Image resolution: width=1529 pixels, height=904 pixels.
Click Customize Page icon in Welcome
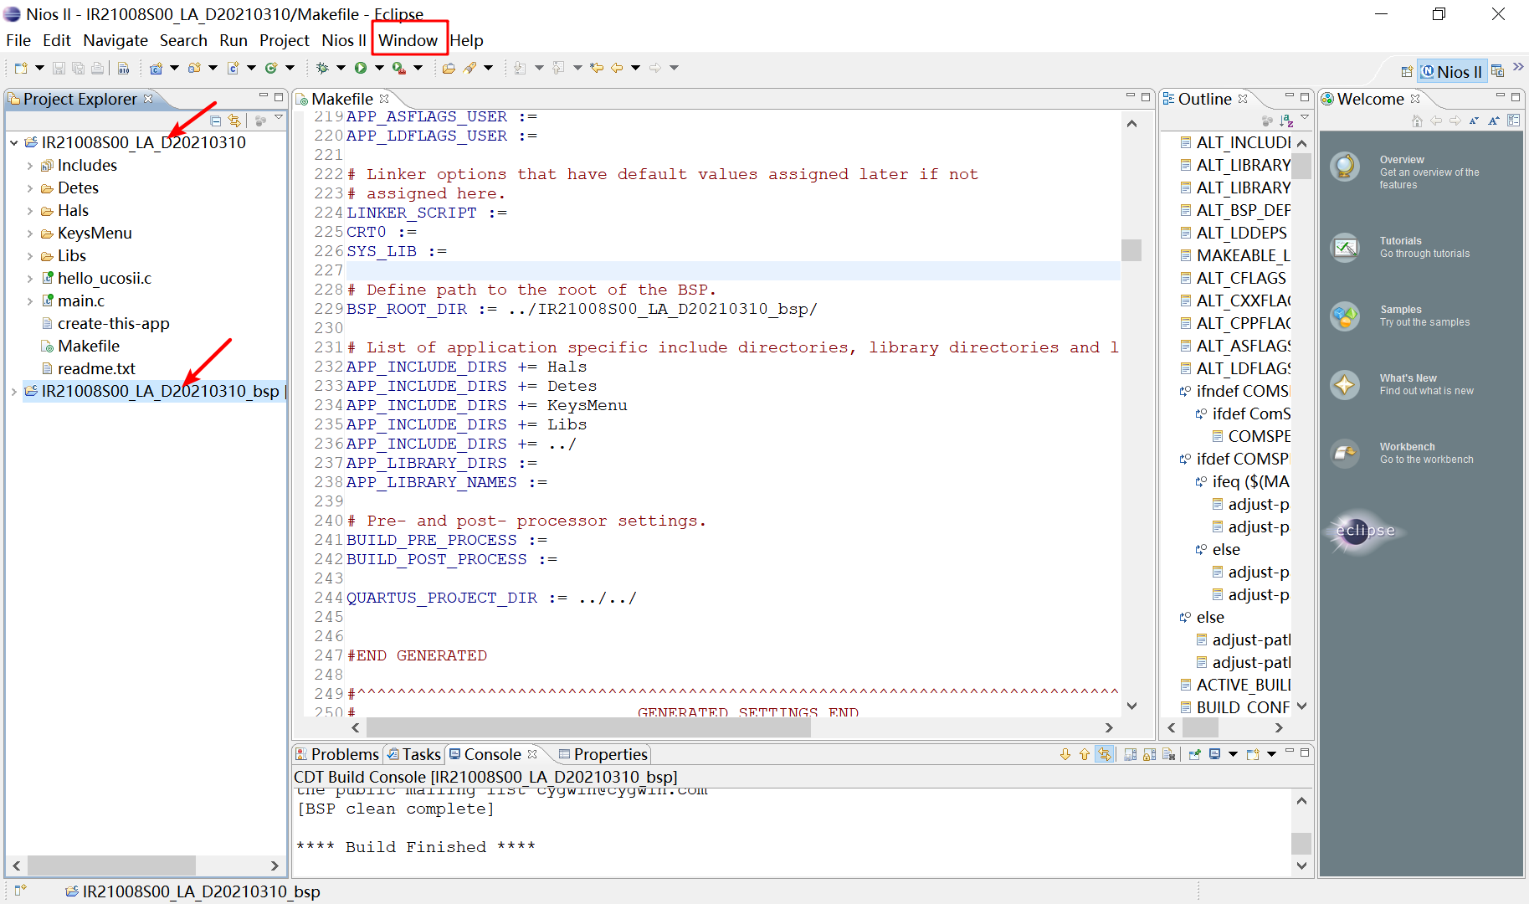click(1513, 121)
